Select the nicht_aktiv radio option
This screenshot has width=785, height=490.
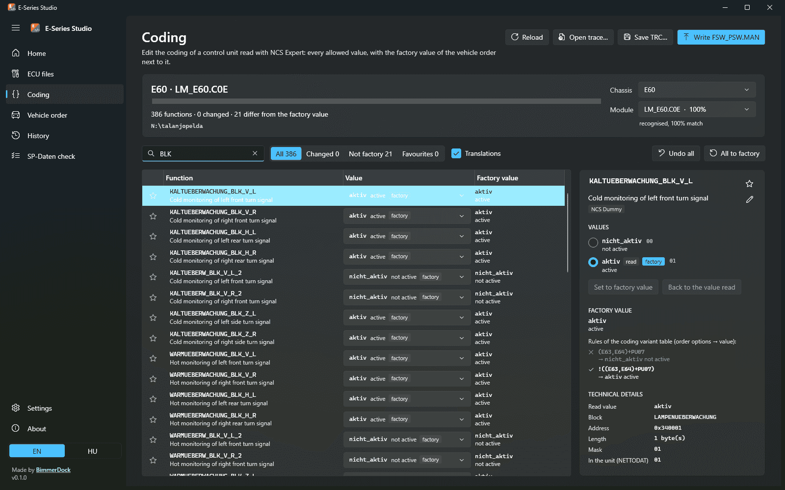tap(593, 243)
